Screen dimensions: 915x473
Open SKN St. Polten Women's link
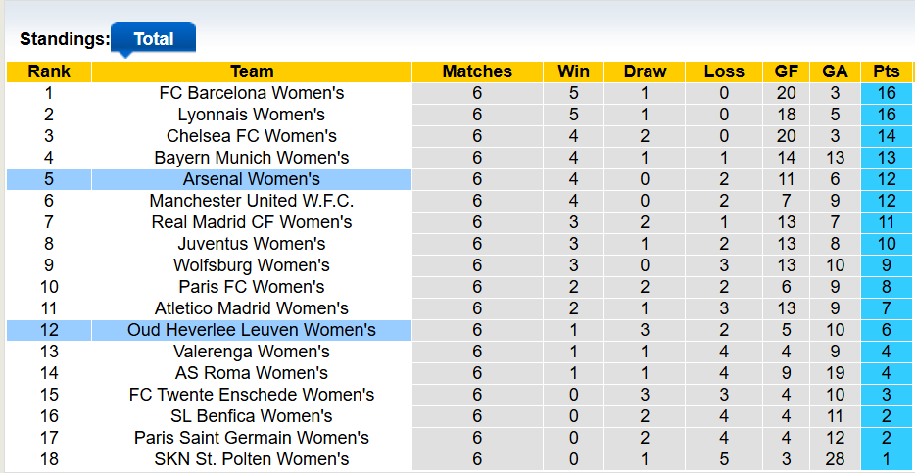(x=252, y=459)
